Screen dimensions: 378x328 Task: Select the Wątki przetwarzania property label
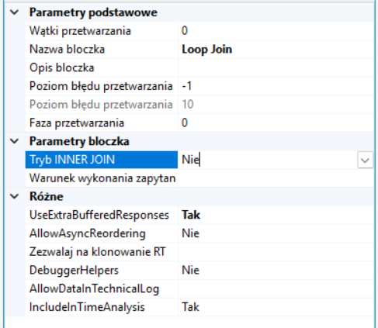click(x=80, y=31)
